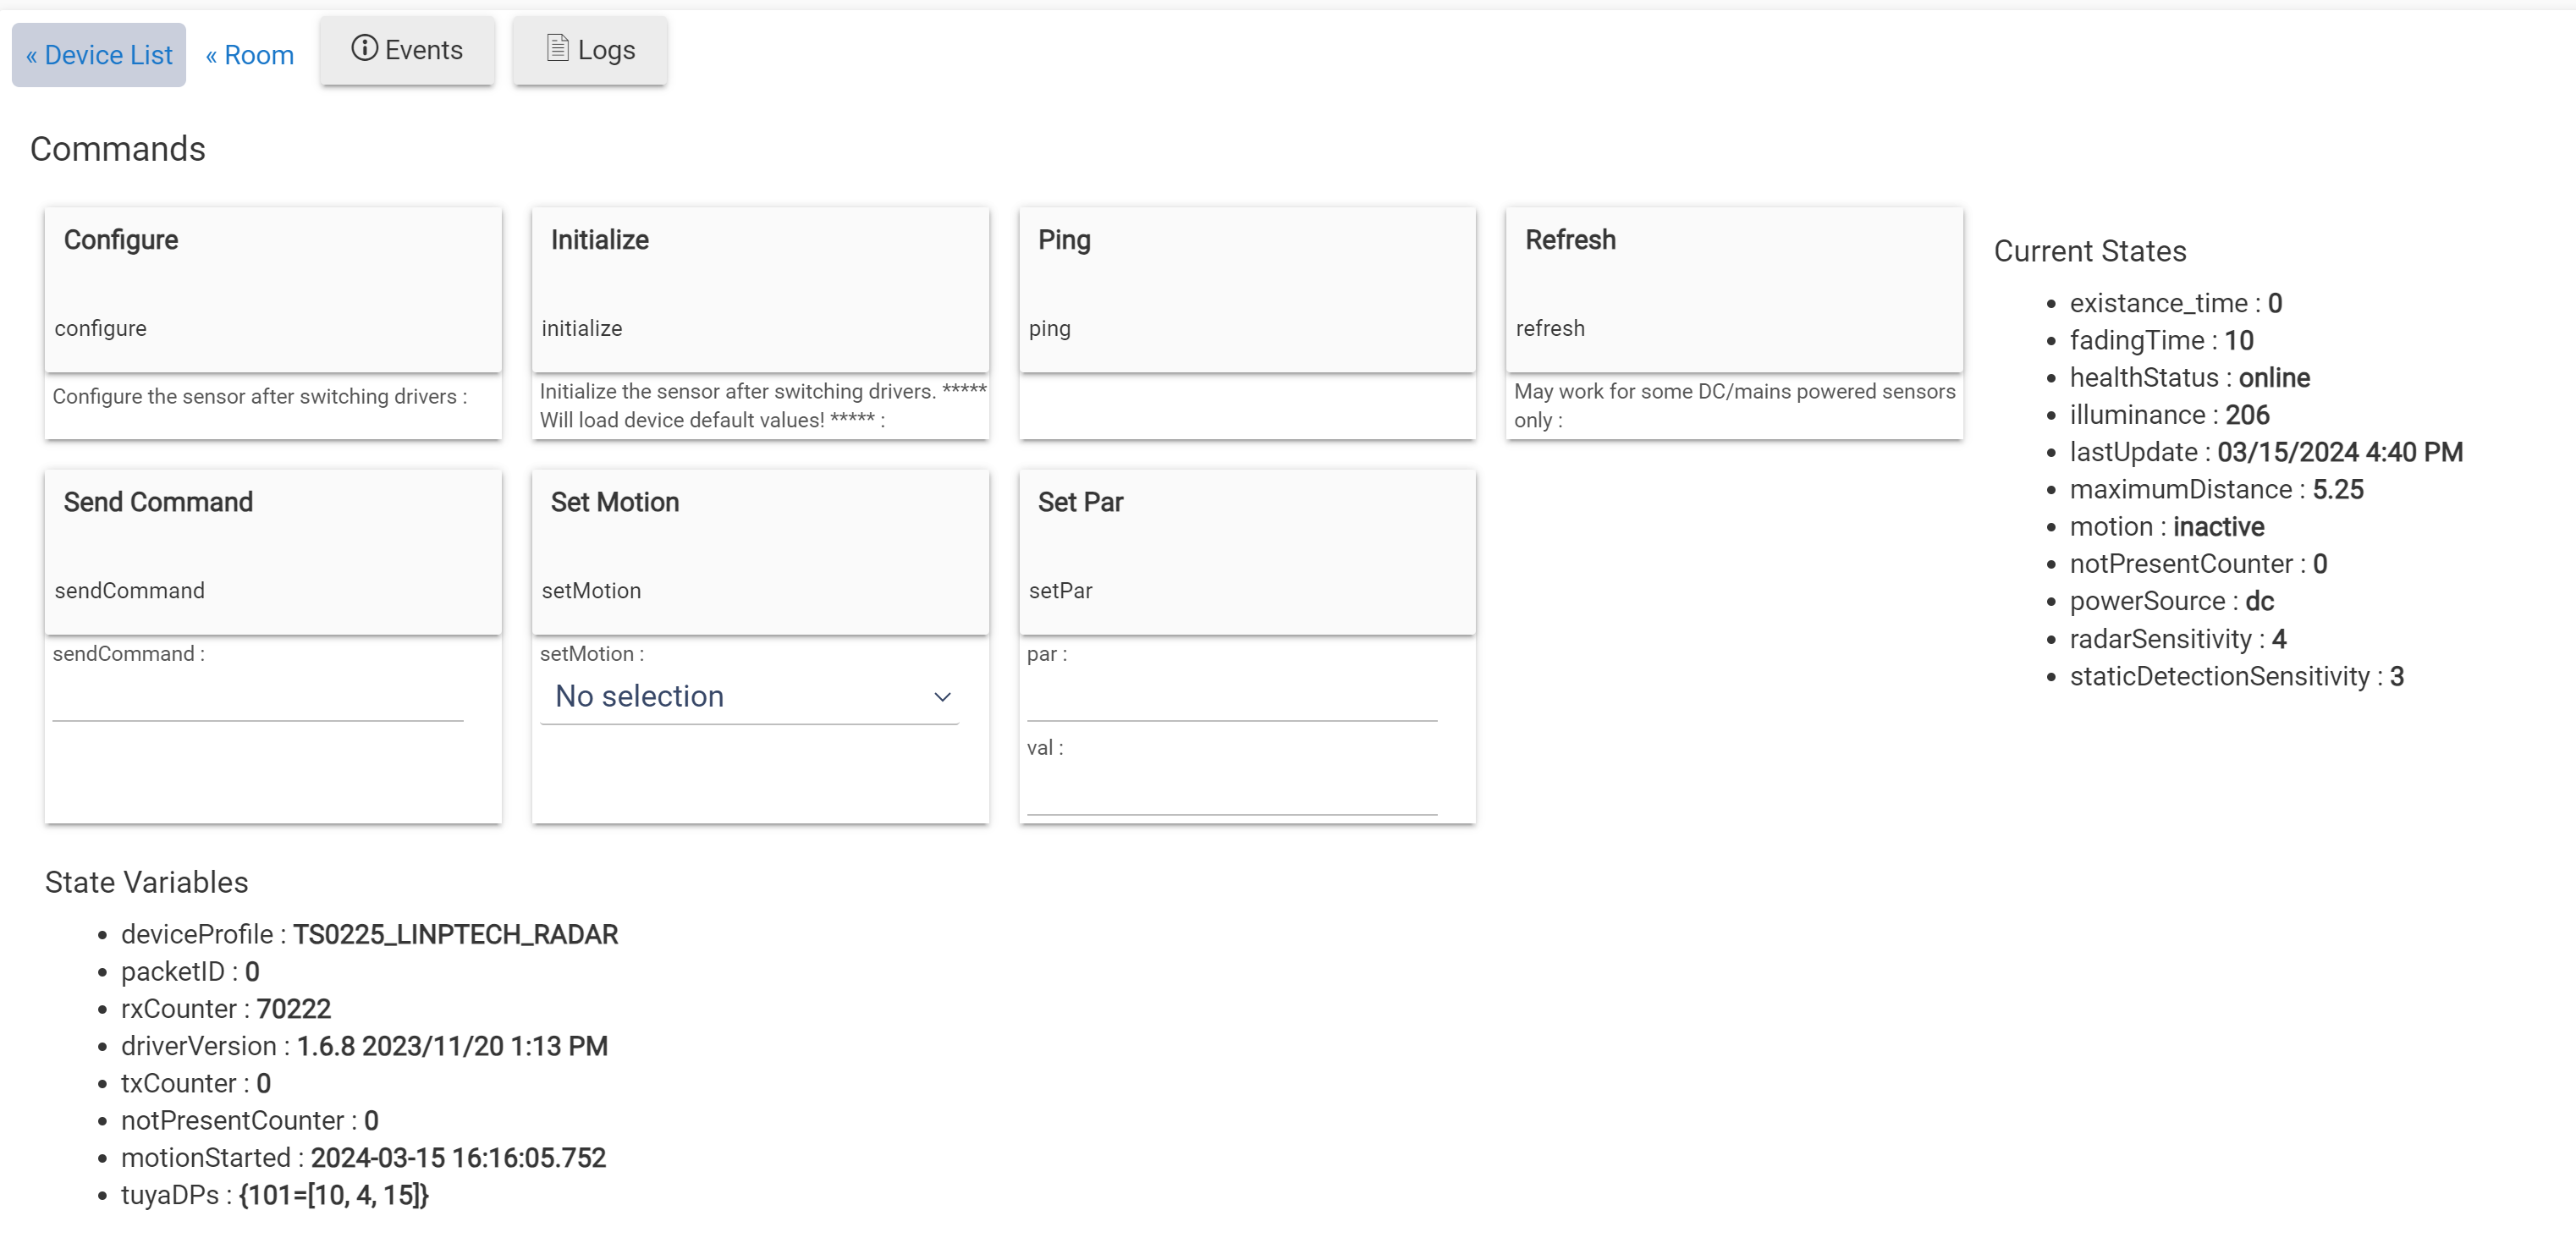Focus the val input field

tap(1232, 791)
